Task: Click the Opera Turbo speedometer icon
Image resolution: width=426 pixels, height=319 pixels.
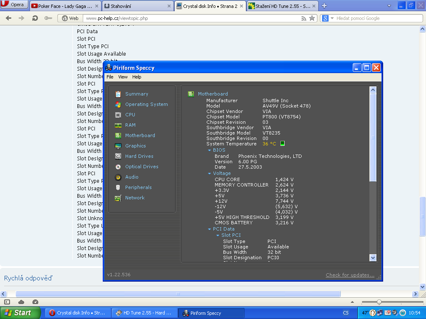Action: coord(35,302)
